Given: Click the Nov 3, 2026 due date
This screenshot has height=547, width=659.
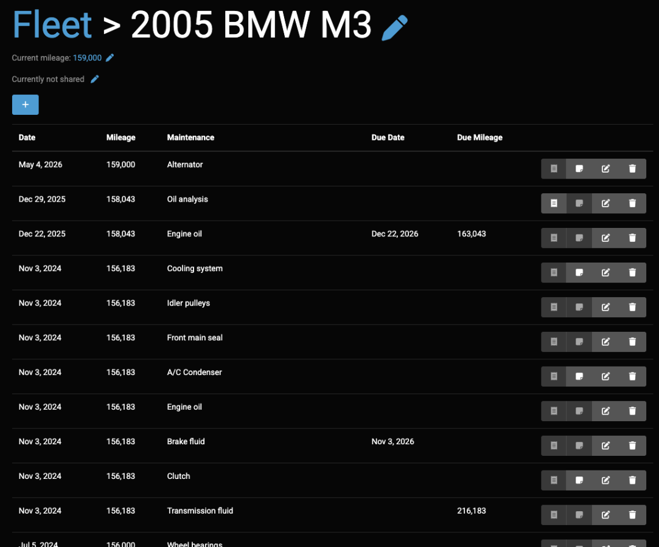Looking at the screenshot, I should coord(392,442).
